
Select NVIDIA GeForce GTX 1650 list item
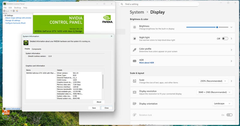pos(41,73)
